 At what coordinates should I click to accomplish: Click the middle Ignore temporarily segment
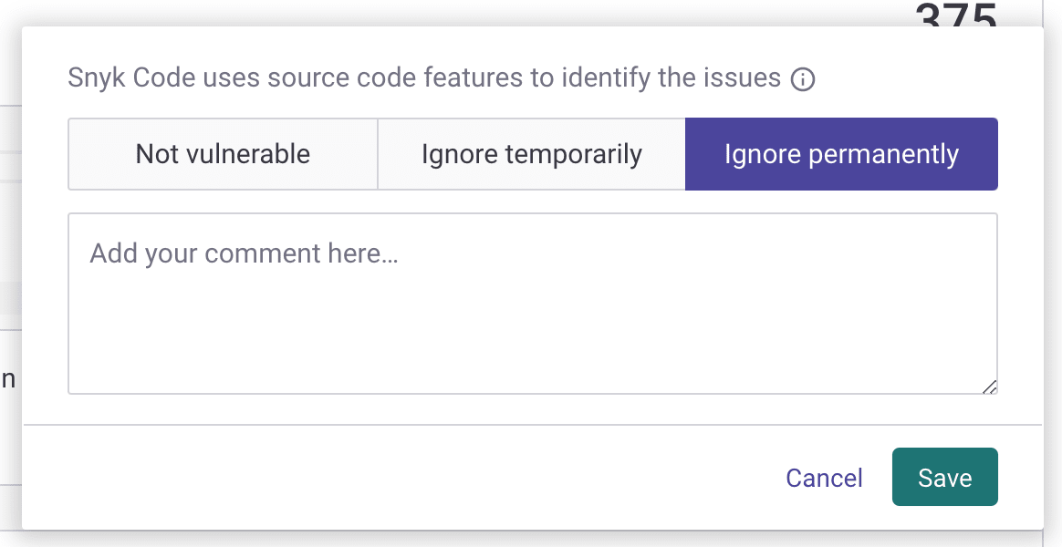(531, 154)
